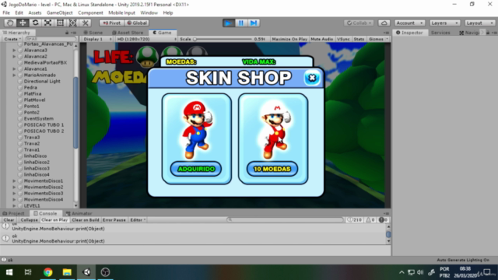Open Windows Start menu
The image size is (498, 280).
[9, 272]
